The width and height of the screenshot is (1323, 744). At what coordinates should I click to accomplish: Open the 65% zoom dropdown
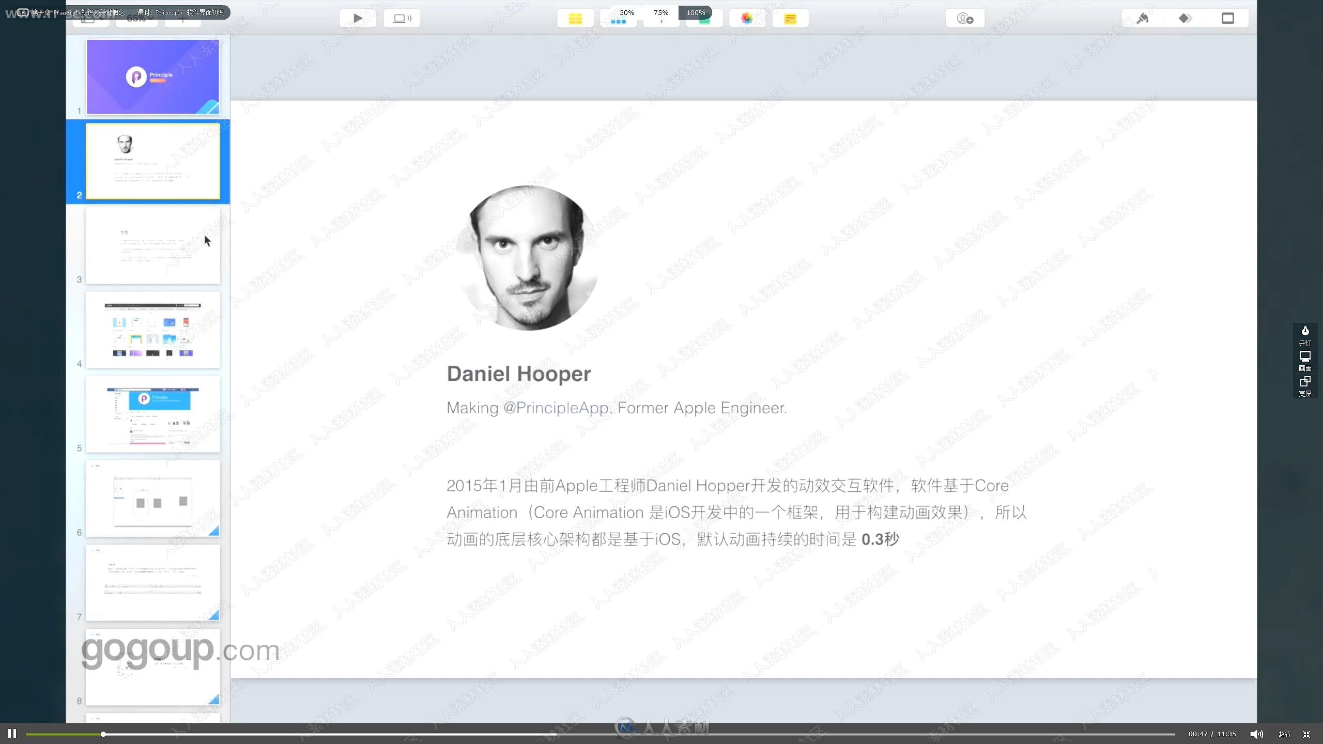(137, 19)
